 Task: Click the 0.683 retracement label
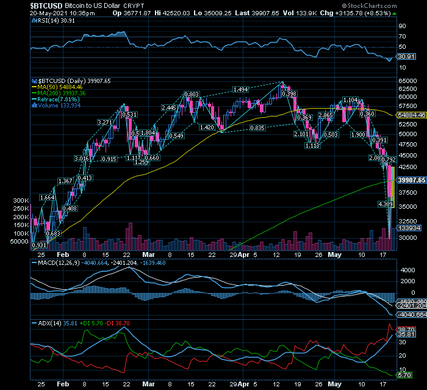(53, 234)
